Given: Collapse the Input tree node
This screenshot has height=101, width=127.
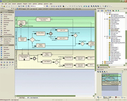Looking at the screenshot, I should click(105, 13).
